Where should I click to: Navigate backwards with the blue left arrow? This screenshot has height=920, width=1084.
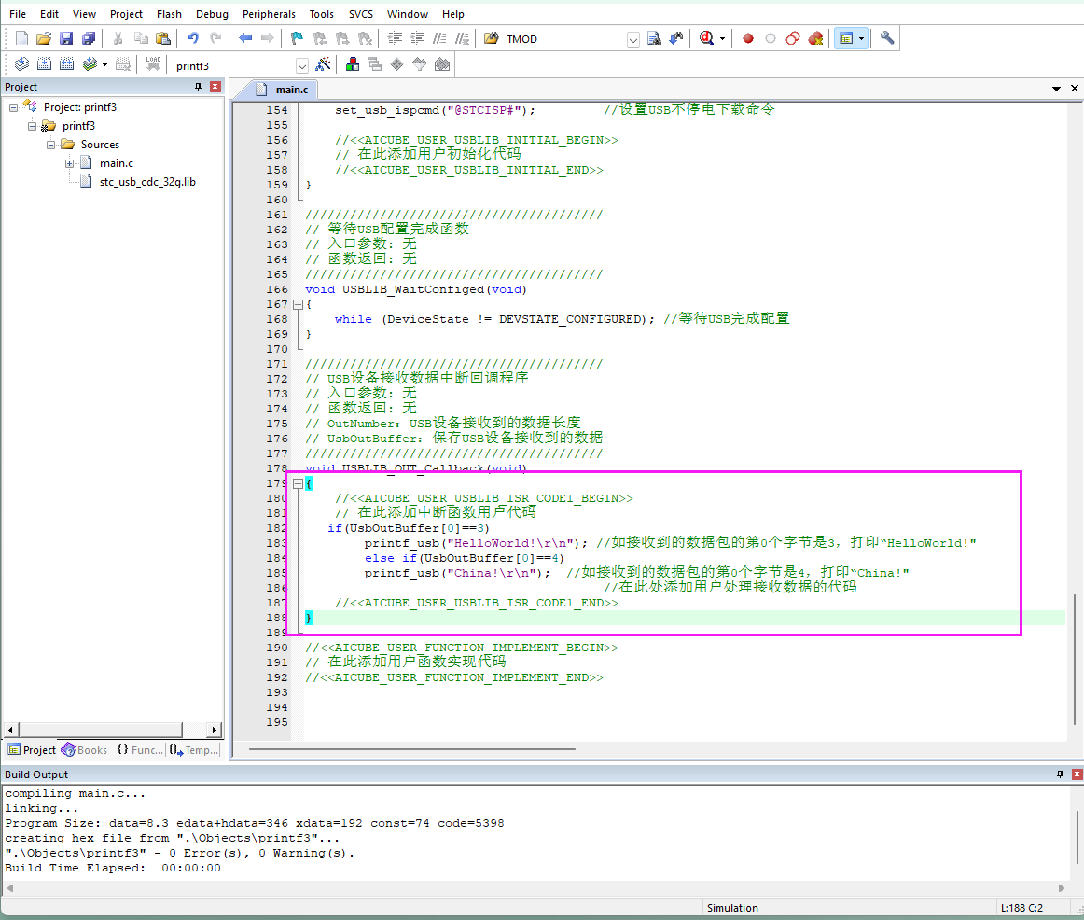point(245,38)
